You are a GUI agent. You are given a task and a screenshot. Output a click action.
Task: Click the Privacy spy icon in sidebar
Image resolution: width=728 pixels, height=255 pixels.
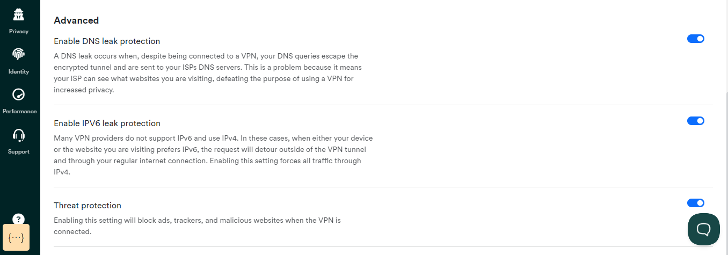pyautogui.click(x=18, y=15)
